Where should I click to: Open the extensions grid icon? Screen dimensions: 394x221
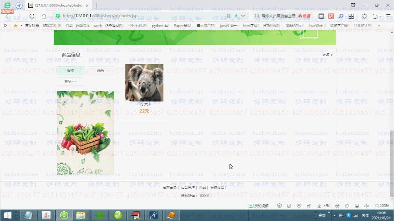[x=351, y=16]
